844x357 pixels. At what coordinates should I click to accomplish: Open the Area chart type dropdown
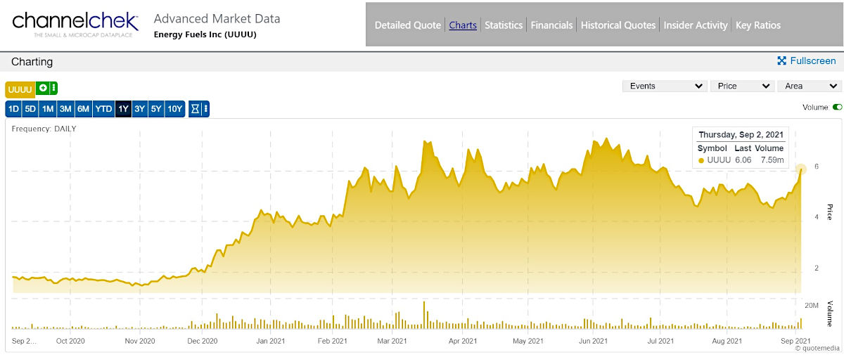(810, 86)
